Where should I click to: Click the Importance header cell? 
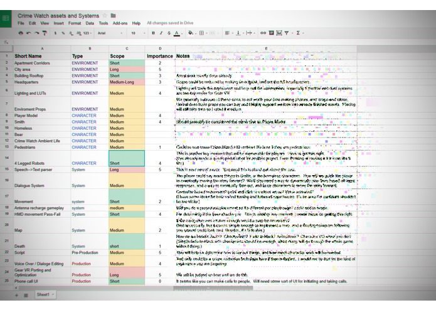[160, 56]
